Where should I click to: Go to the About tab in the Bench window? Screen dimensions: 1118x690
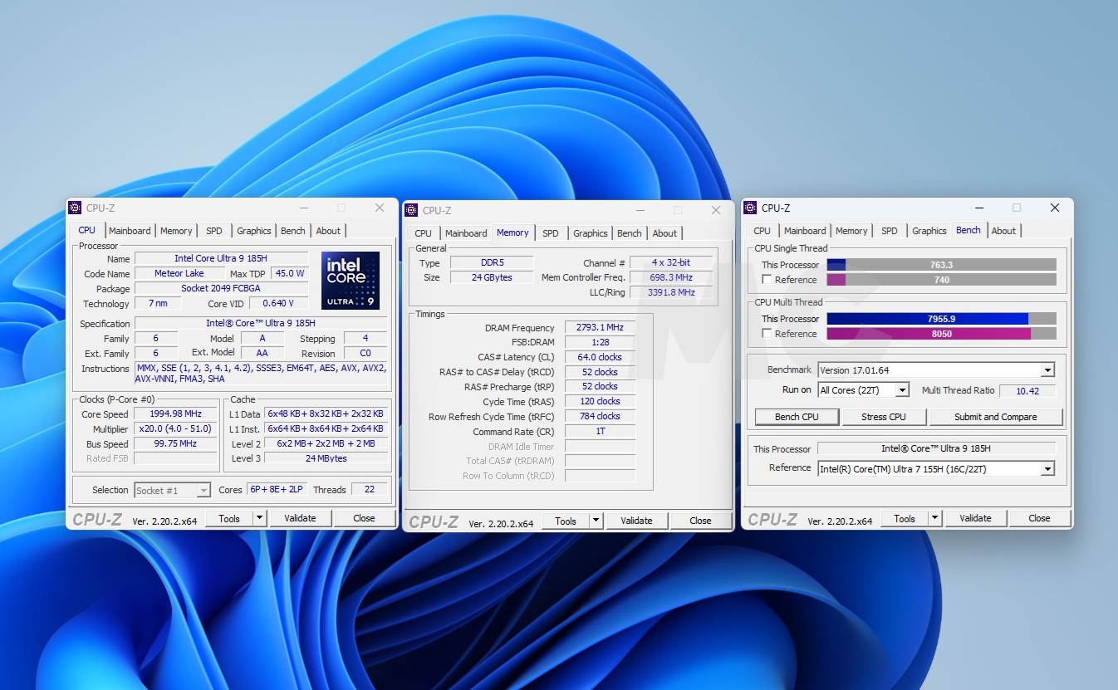pos(1003,231)
